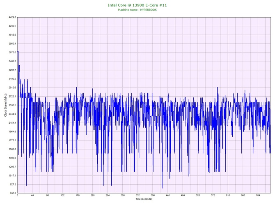This screenshot has width=275, height=206.
Task: Select the 2912.6 y-axis value
Action: [12, 88]
